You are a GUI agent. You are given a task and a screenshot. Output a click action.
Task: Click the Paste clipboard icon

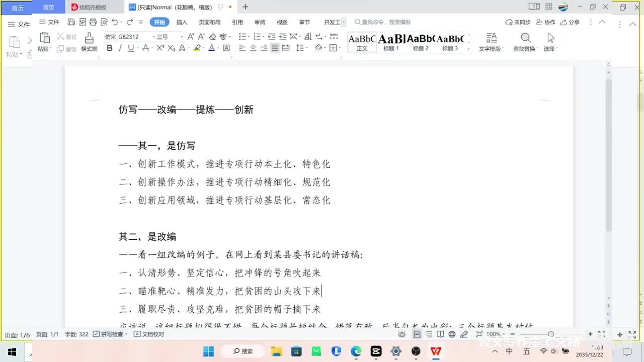45,38
